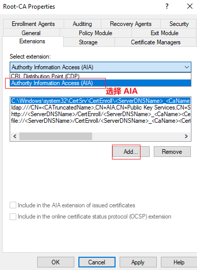Close the Root-CA Properties dialog
This screenshot has height=270, width=197.
(190, 7)
